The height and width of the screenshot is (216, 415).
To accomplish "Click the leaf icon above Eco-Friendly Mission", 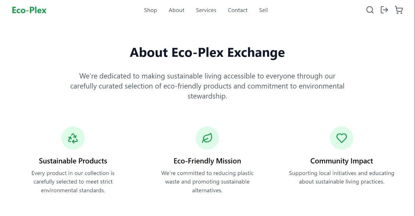I will point(207,138).
